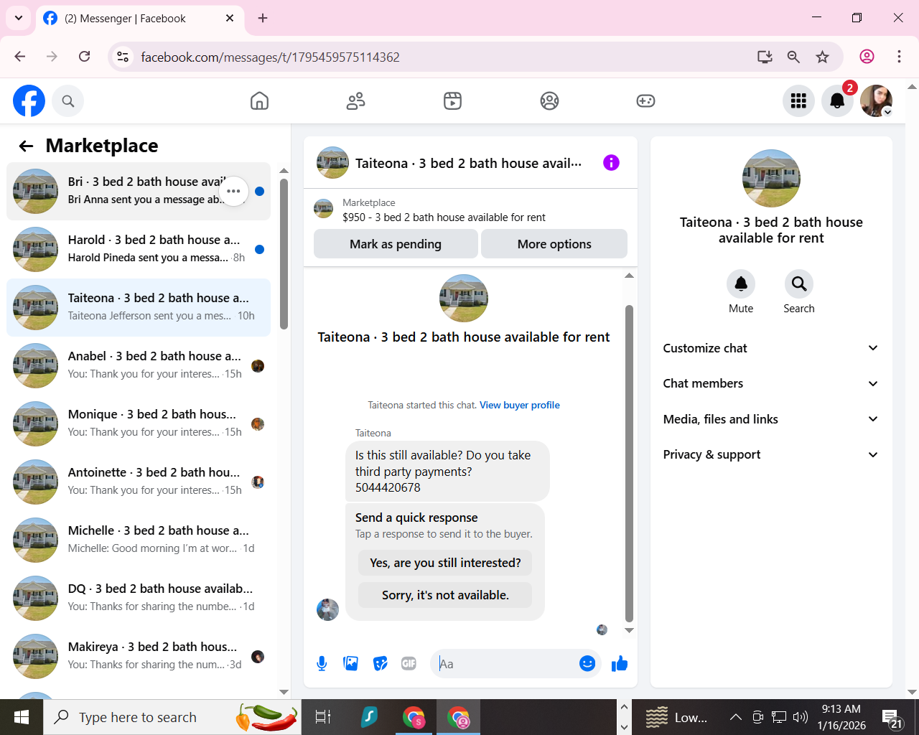This screenshot has width=919, height=735.
Task: Click More options button
Action: point(554,244)
